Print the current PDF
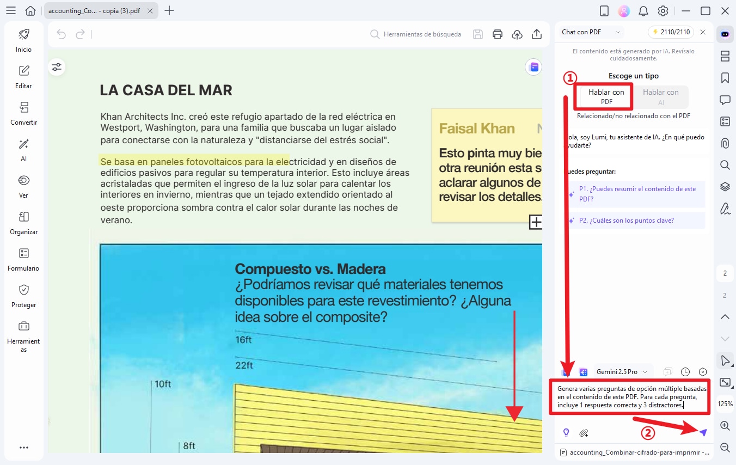This screenshot has height=465, width=736. pos(497,34)
